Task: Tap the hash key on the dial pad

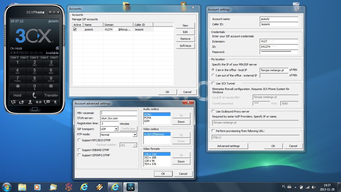Action: click(51, 86)
